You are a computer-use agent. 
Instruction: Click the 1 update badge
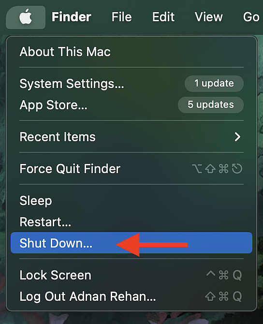click(x=214, y=84)
